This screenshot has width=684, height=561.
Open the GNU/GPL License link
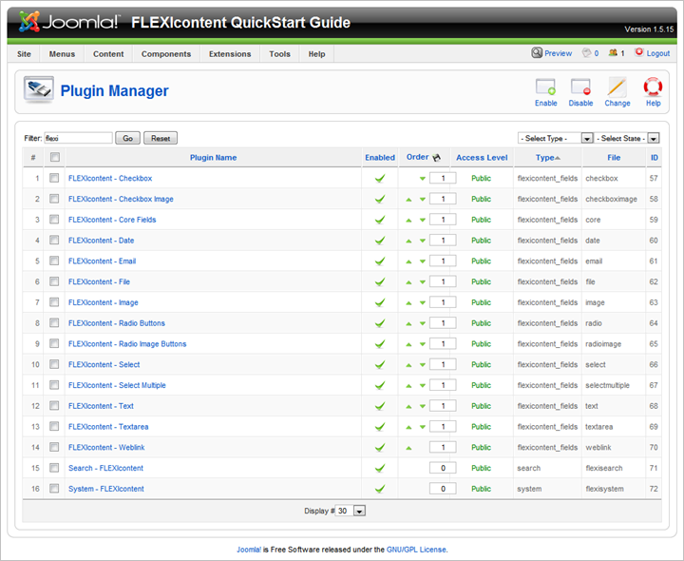tap(416, 550)
